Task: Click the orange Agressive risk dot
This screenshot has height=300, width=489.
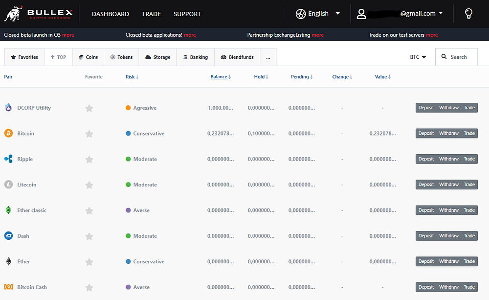Action: pos(128,108)
